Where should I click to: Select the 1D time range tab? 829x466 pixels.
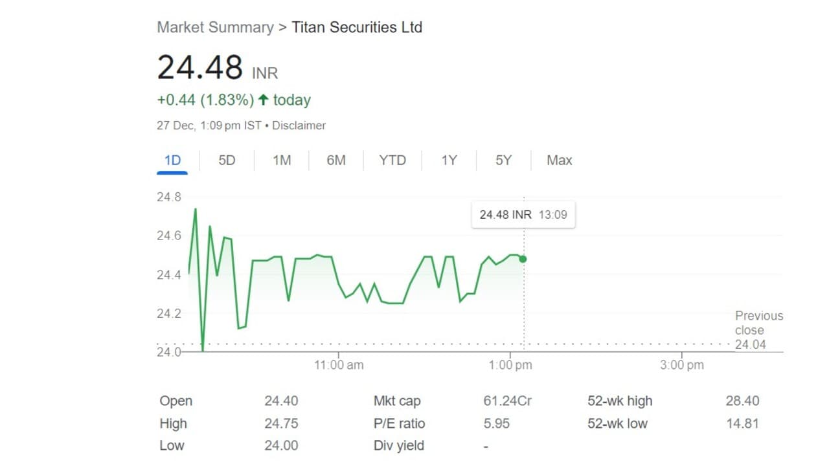coord(172,161)
